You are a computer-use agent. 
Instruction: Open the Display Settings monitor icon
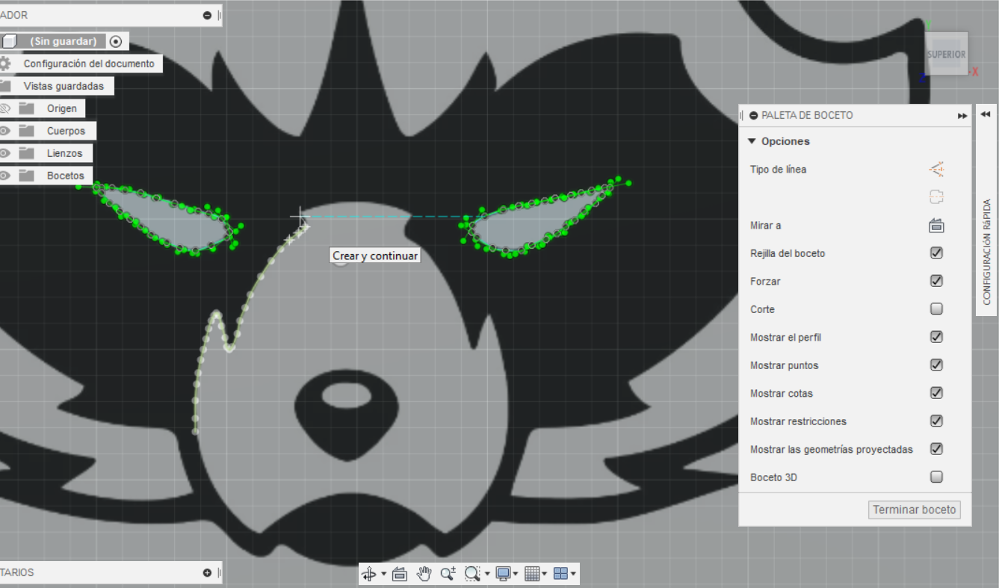pos(504,574)
